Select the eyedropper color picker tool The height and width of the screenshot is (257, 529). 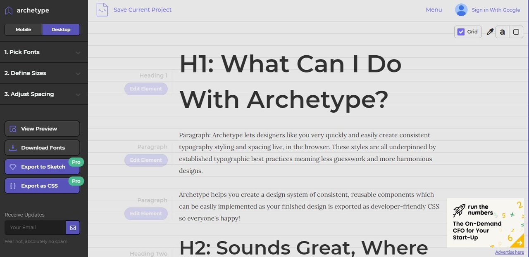490,32
